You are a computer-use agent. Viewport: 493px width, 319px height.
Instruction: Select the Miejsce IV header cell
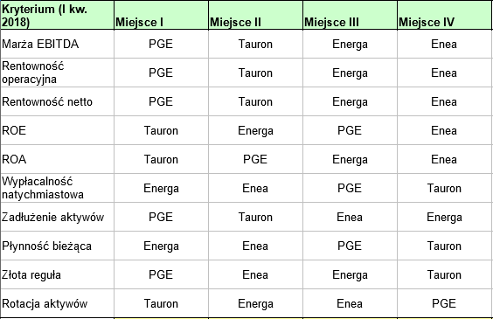[445, 16]
